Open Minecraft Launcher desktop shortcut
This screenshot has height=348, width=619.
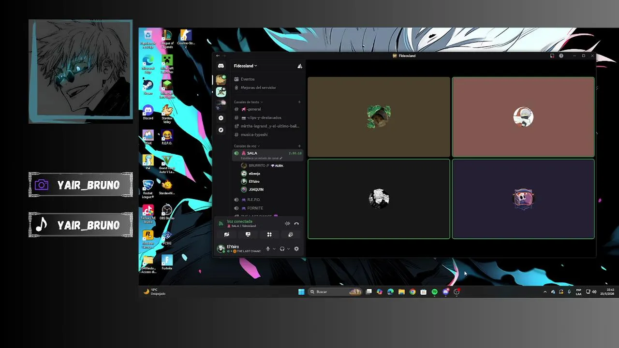coord(167,64)
